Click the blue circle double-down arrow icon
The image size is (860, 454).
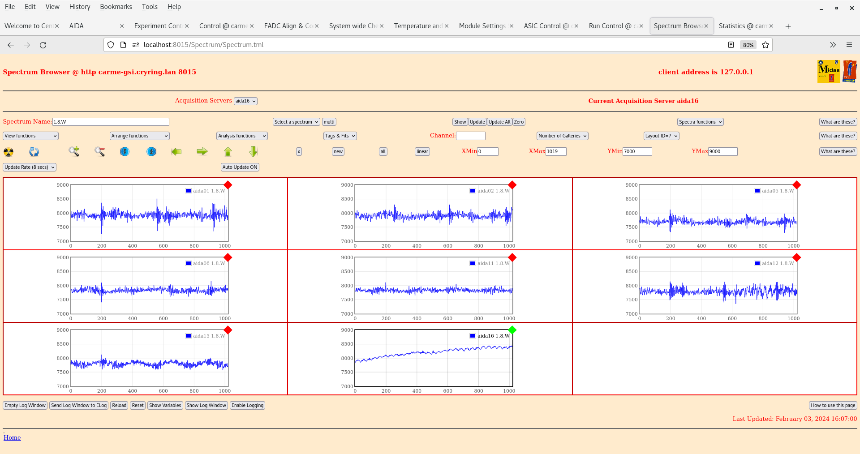pos(125,152)
